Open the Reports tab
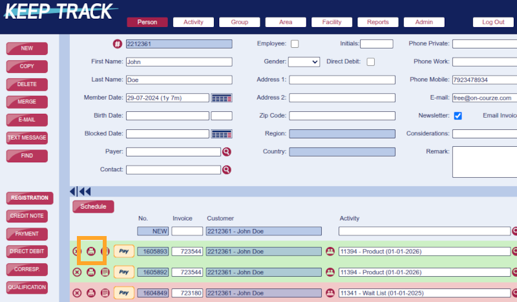This screenshot has height=302, width=517. click(x=378, y=22)
